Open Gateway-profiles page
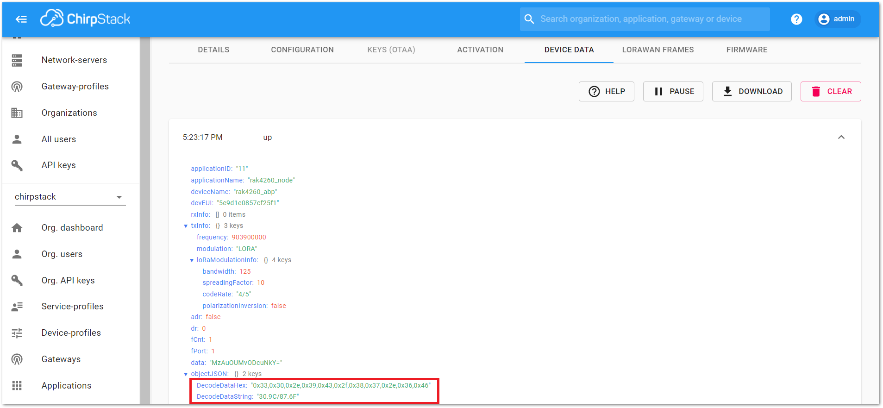Screen dimensions: 883x408 coord(75,87)
